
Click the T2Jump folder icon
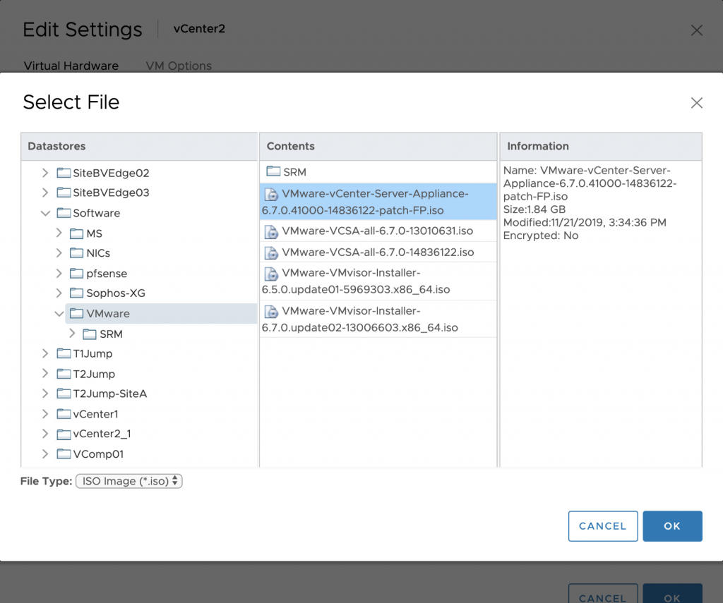[x=64, y=374]
